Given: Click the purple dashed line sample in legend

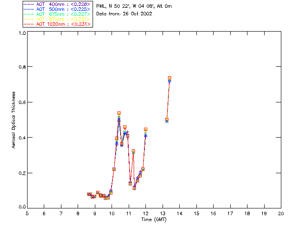Looking at the screenshot, I should tap(29, 4).
